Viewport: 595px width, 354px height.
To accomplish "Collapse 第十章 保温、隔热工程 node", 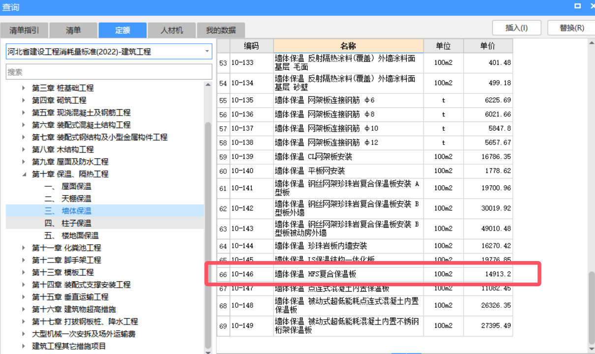I will pyautogui.click(x=24, y=174).
